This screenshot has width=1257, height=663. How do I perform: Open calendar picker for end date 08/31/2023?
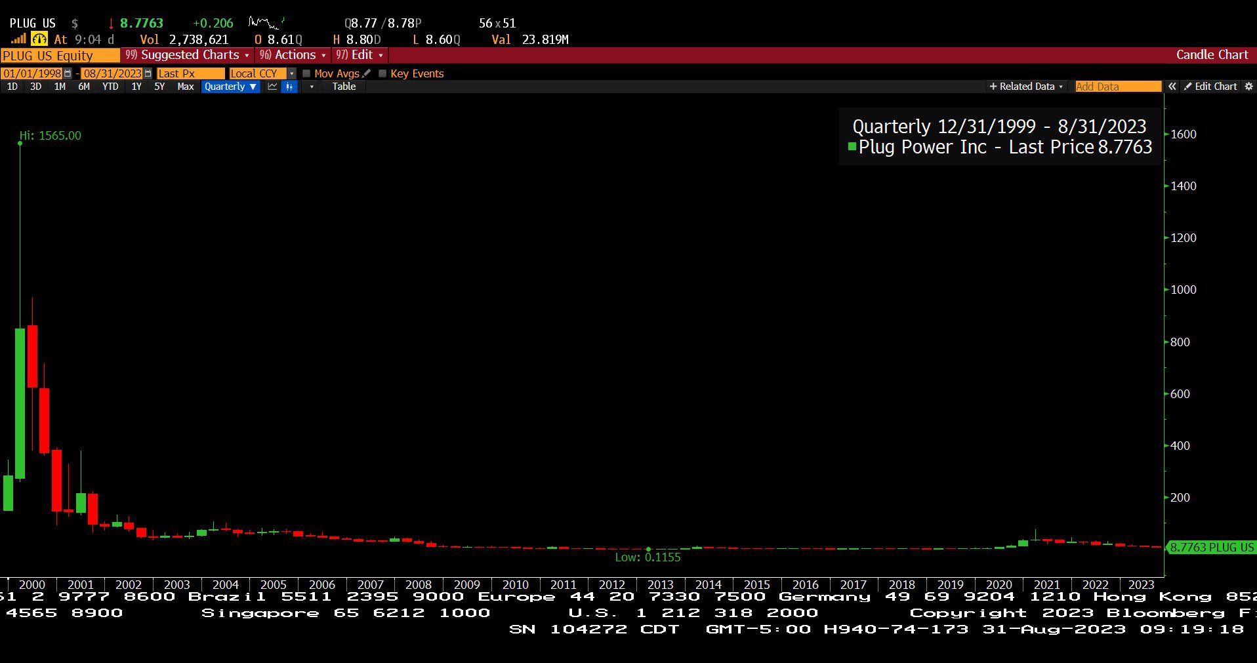(148, 73)
